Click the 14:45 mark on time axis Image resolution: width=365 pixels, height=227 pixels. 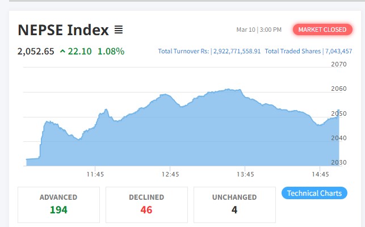[x=320, y=174]
